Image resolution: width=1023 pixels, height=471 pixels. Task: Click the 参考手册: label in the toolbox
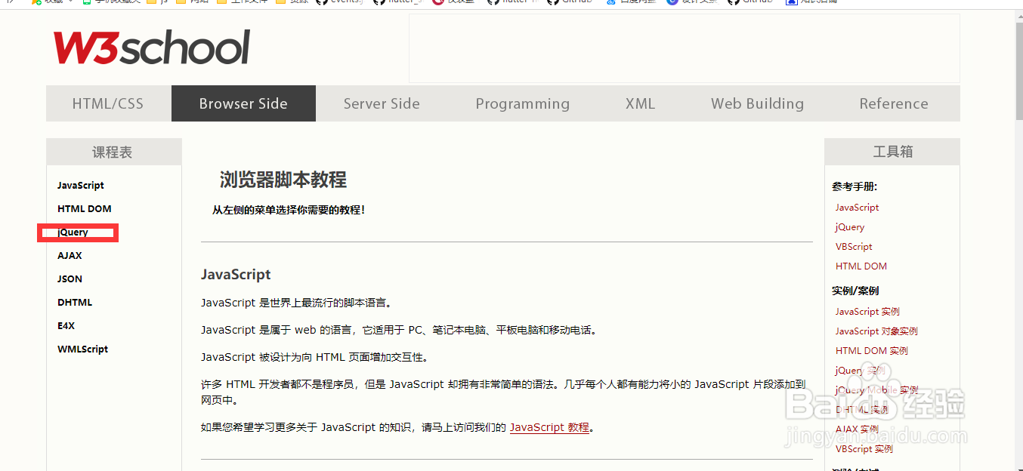click(855, 186)
